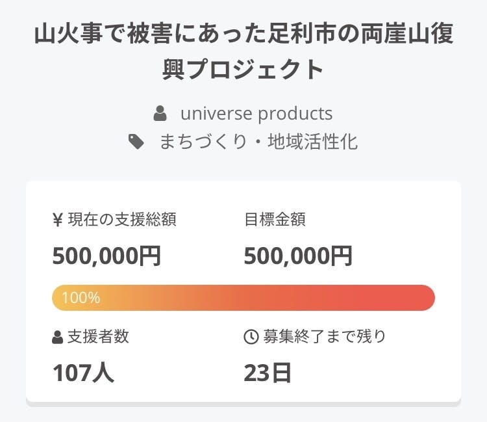Click the 23日 remaining days value

coord(268,373)
